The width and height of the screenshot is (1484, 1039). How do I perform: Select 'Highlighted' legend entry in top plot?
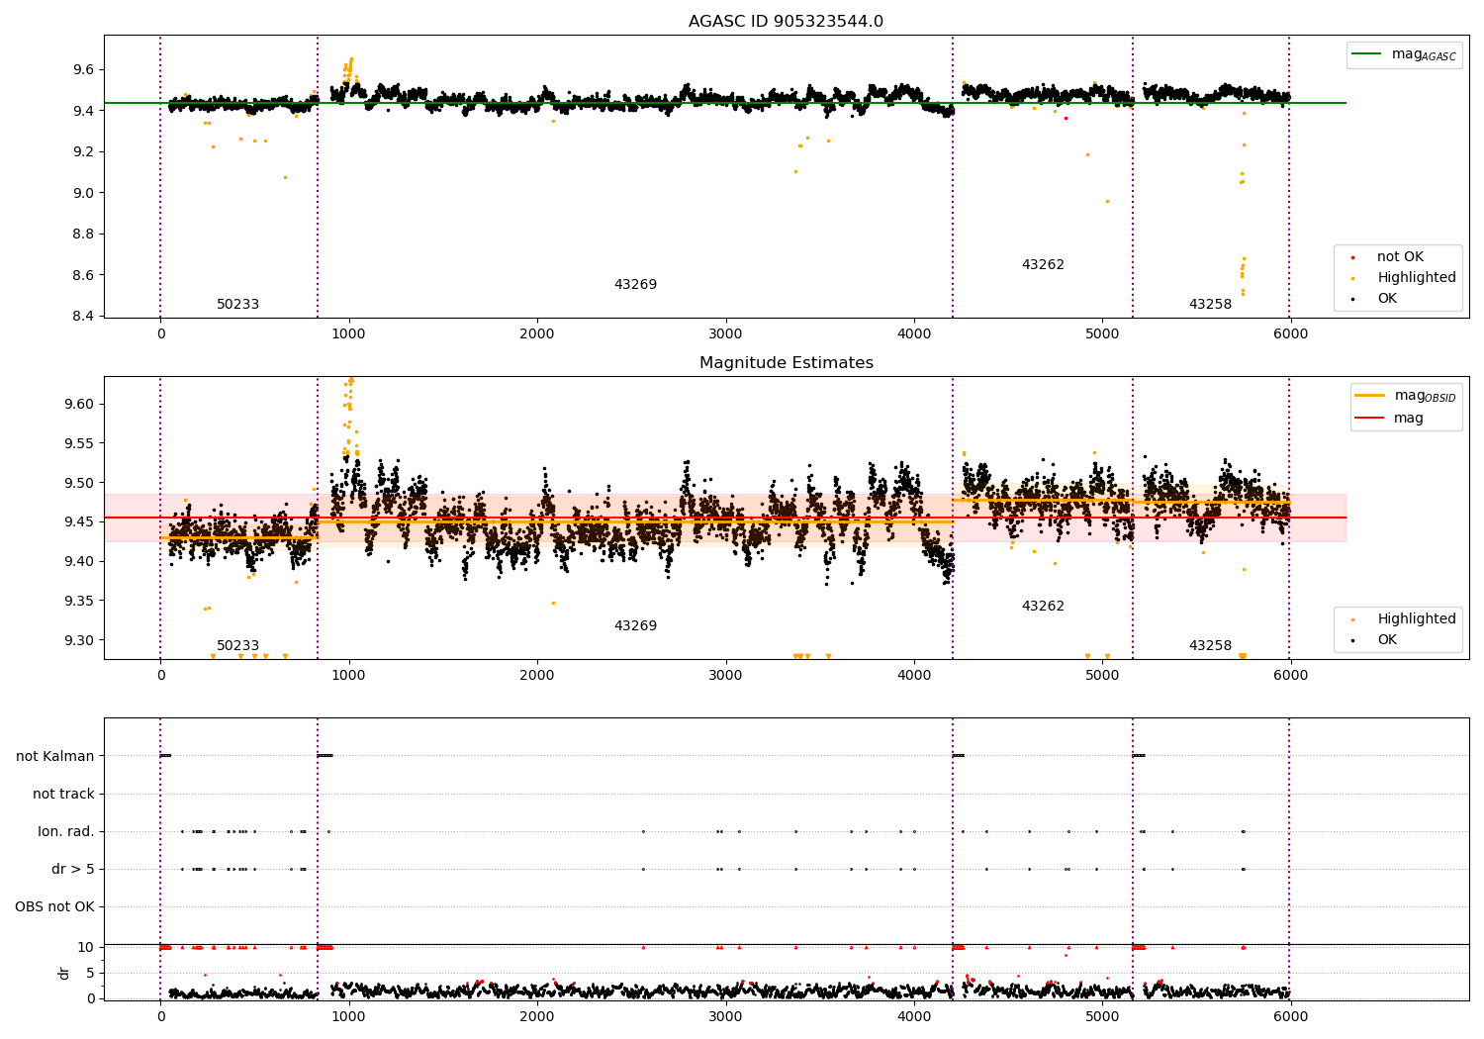click(1417, 278)
